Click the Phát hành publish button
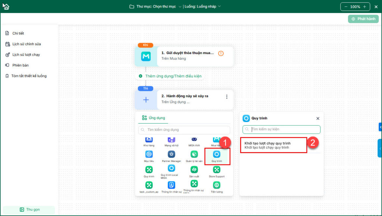Viewport: 382px width, 216px height. [363, 19]
